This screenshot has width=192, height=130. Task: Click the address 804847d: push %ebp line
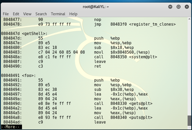pos(62,38)
